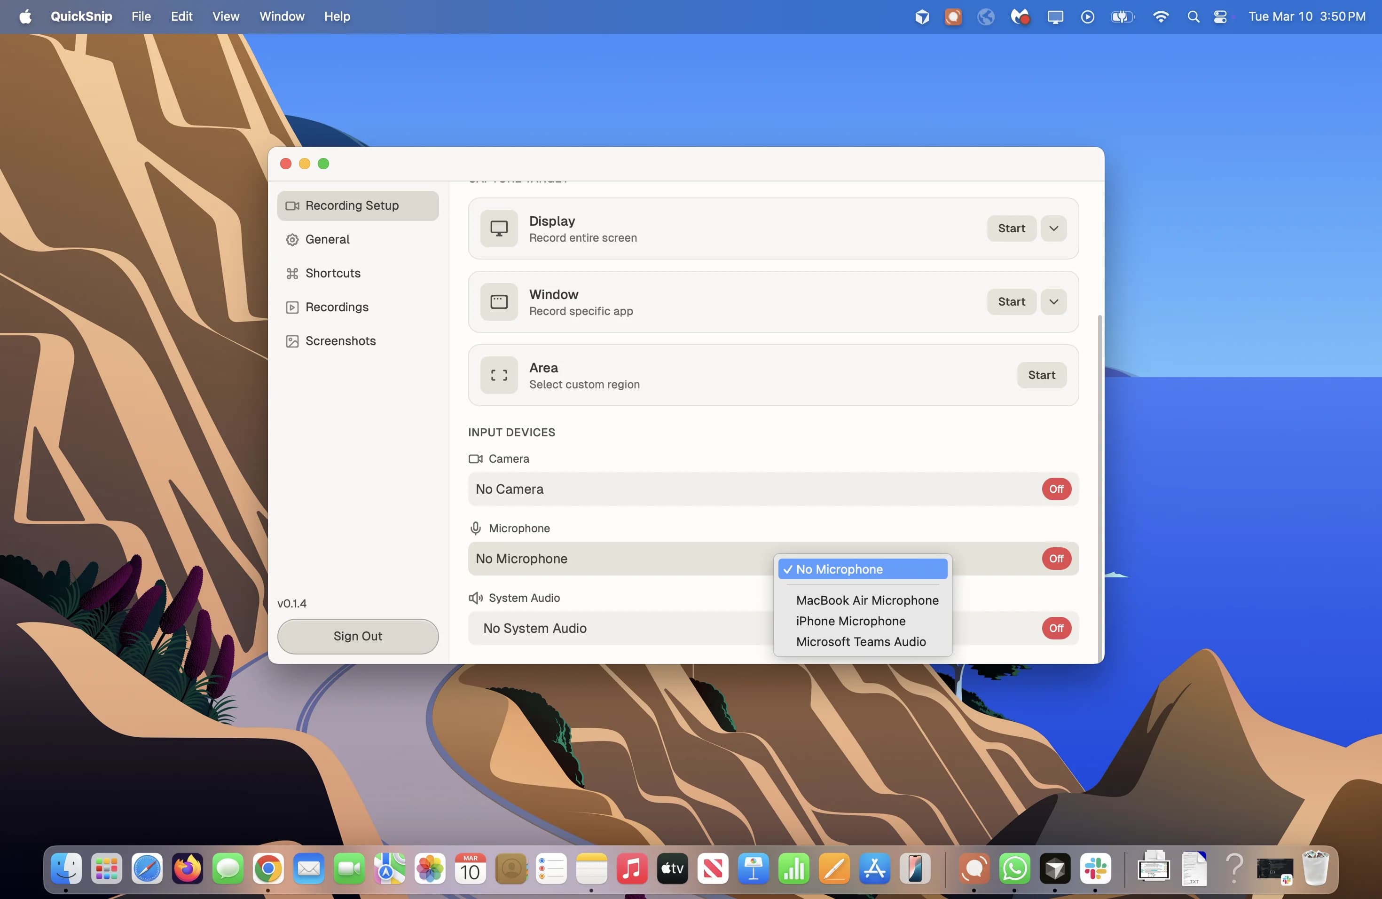Click the Area selection brackets icon
Viewport: 1382px width, 899px height.
pyautogui.click(x=499, y=375)
